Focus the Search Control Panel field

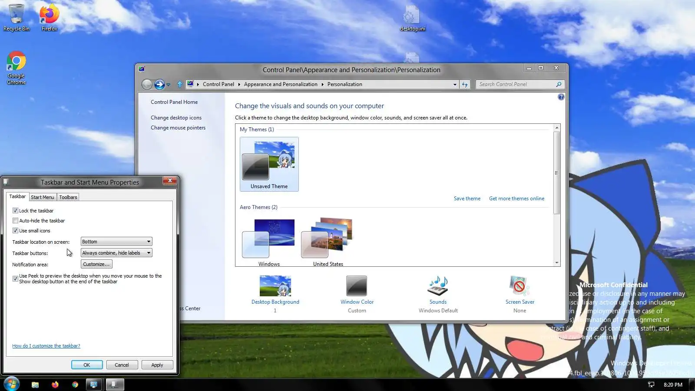[x=516, y=84]
